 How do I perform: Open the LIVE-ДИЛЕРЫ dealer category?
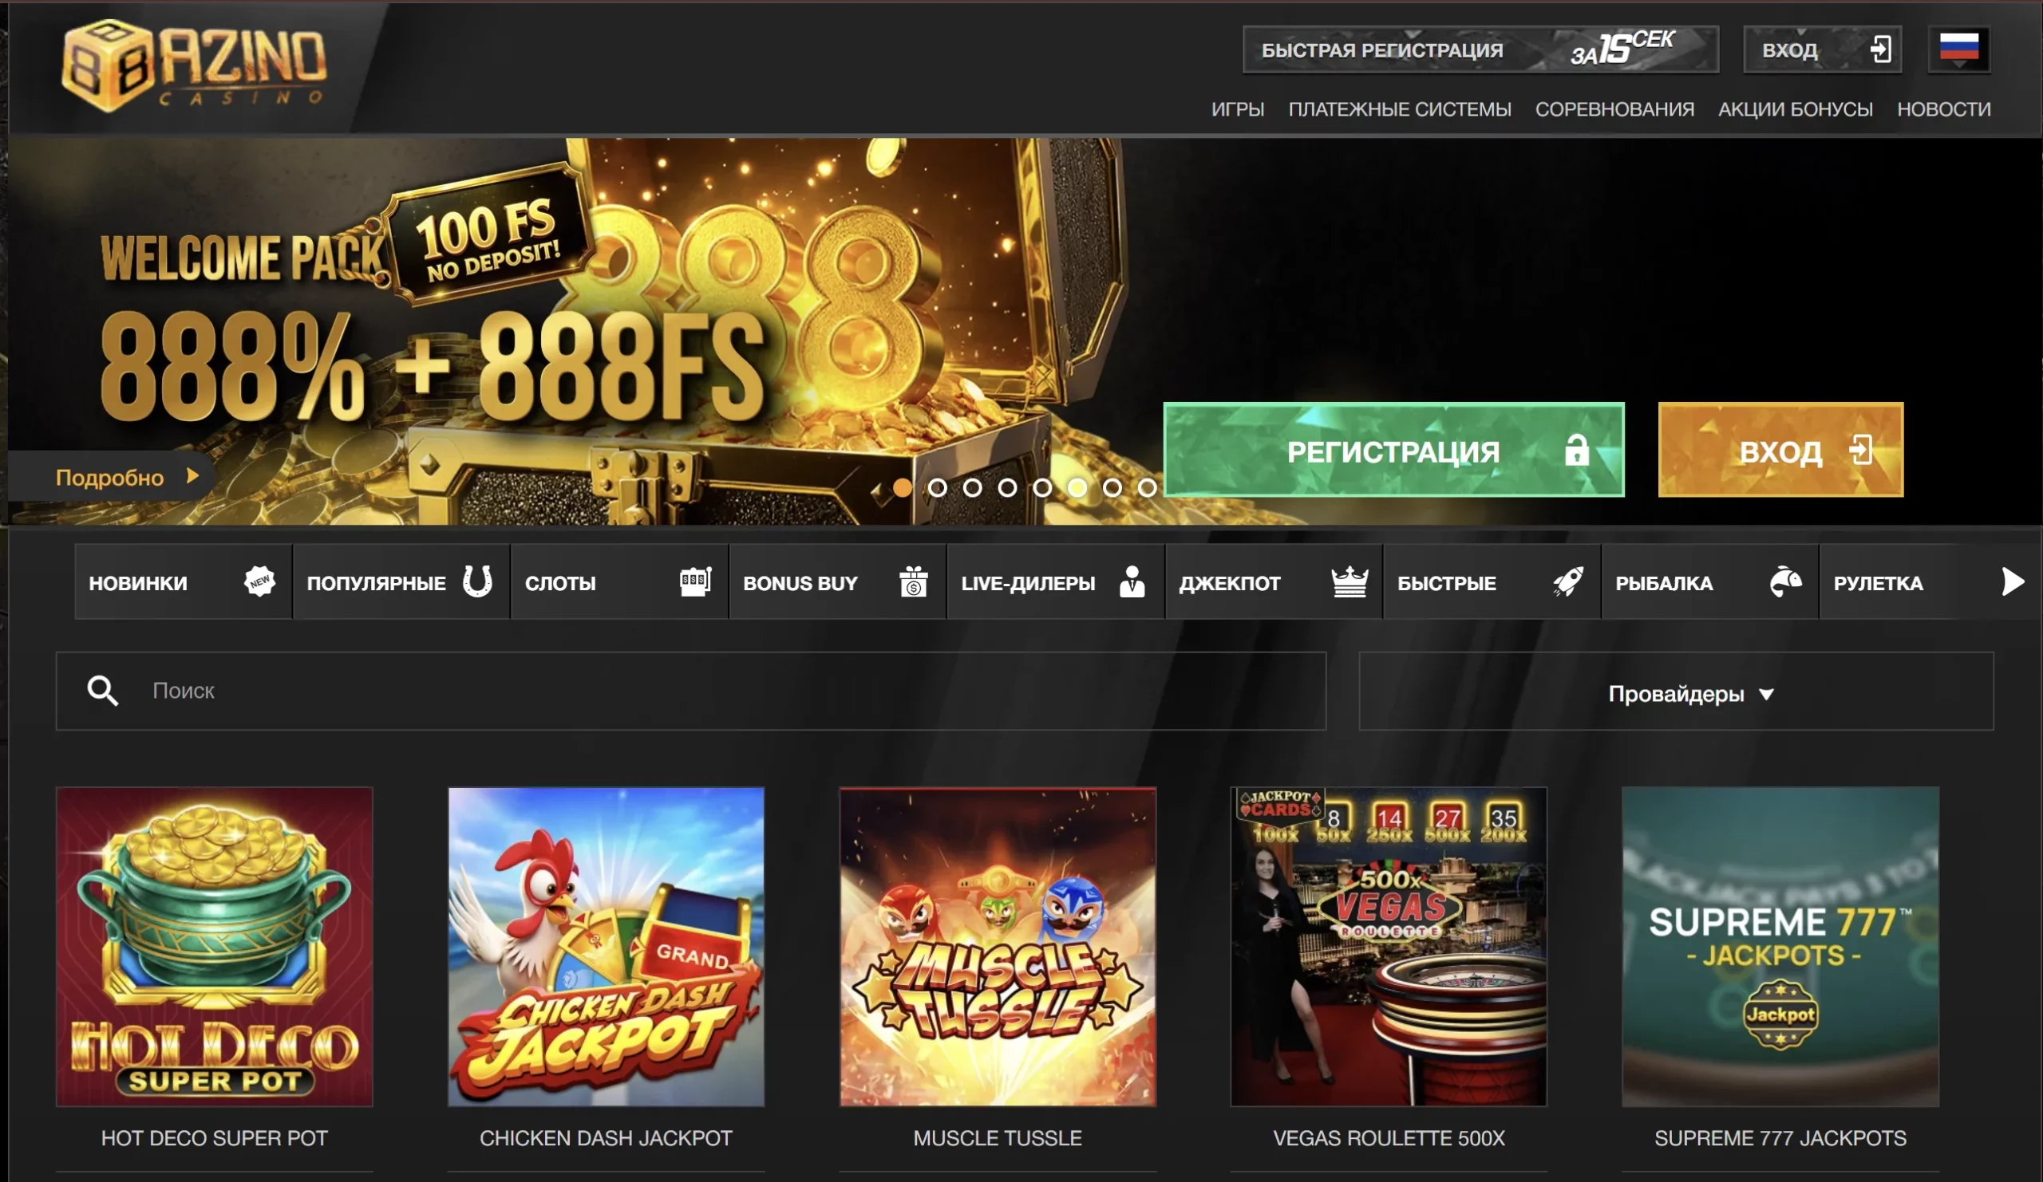(x=1056, y=581)
